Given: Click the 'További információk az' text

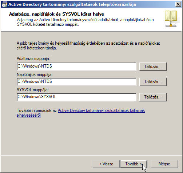Looking at the screenshot, I should (37, 110).
